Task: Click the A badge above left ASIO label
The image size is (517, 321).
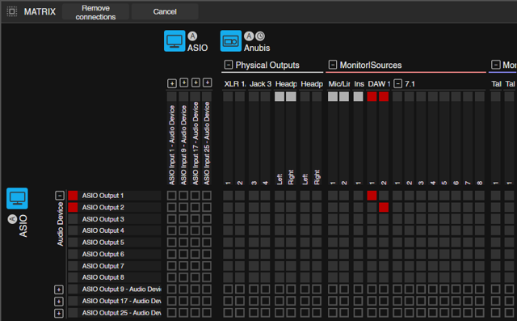Action: click(x=12, y=219)
